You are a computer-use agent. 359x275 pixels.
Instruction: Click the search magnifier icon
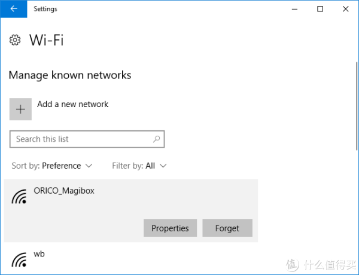click(157, 139)
